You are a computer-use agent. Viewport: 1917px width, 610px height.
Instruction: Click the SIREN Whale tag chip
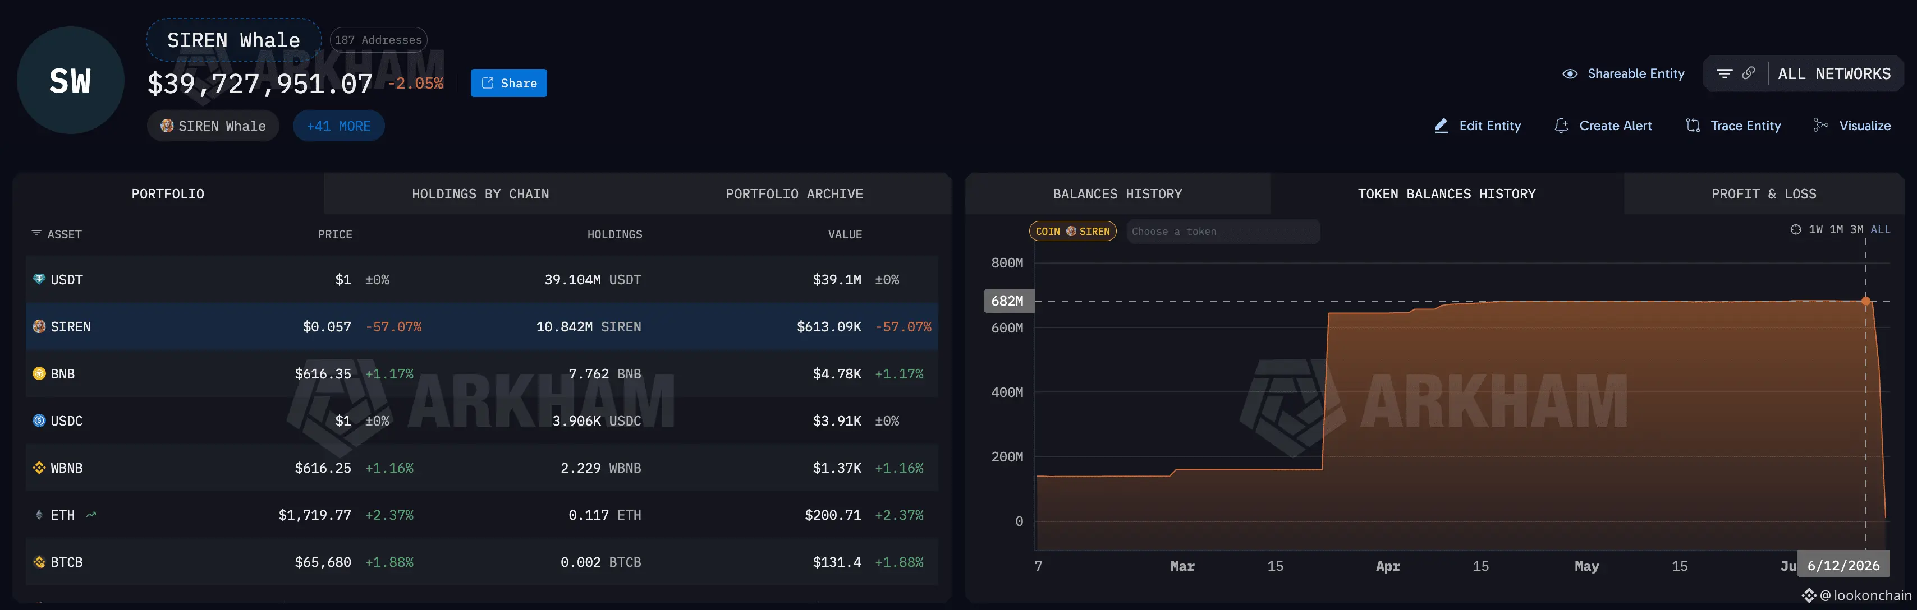click(214, 126)
